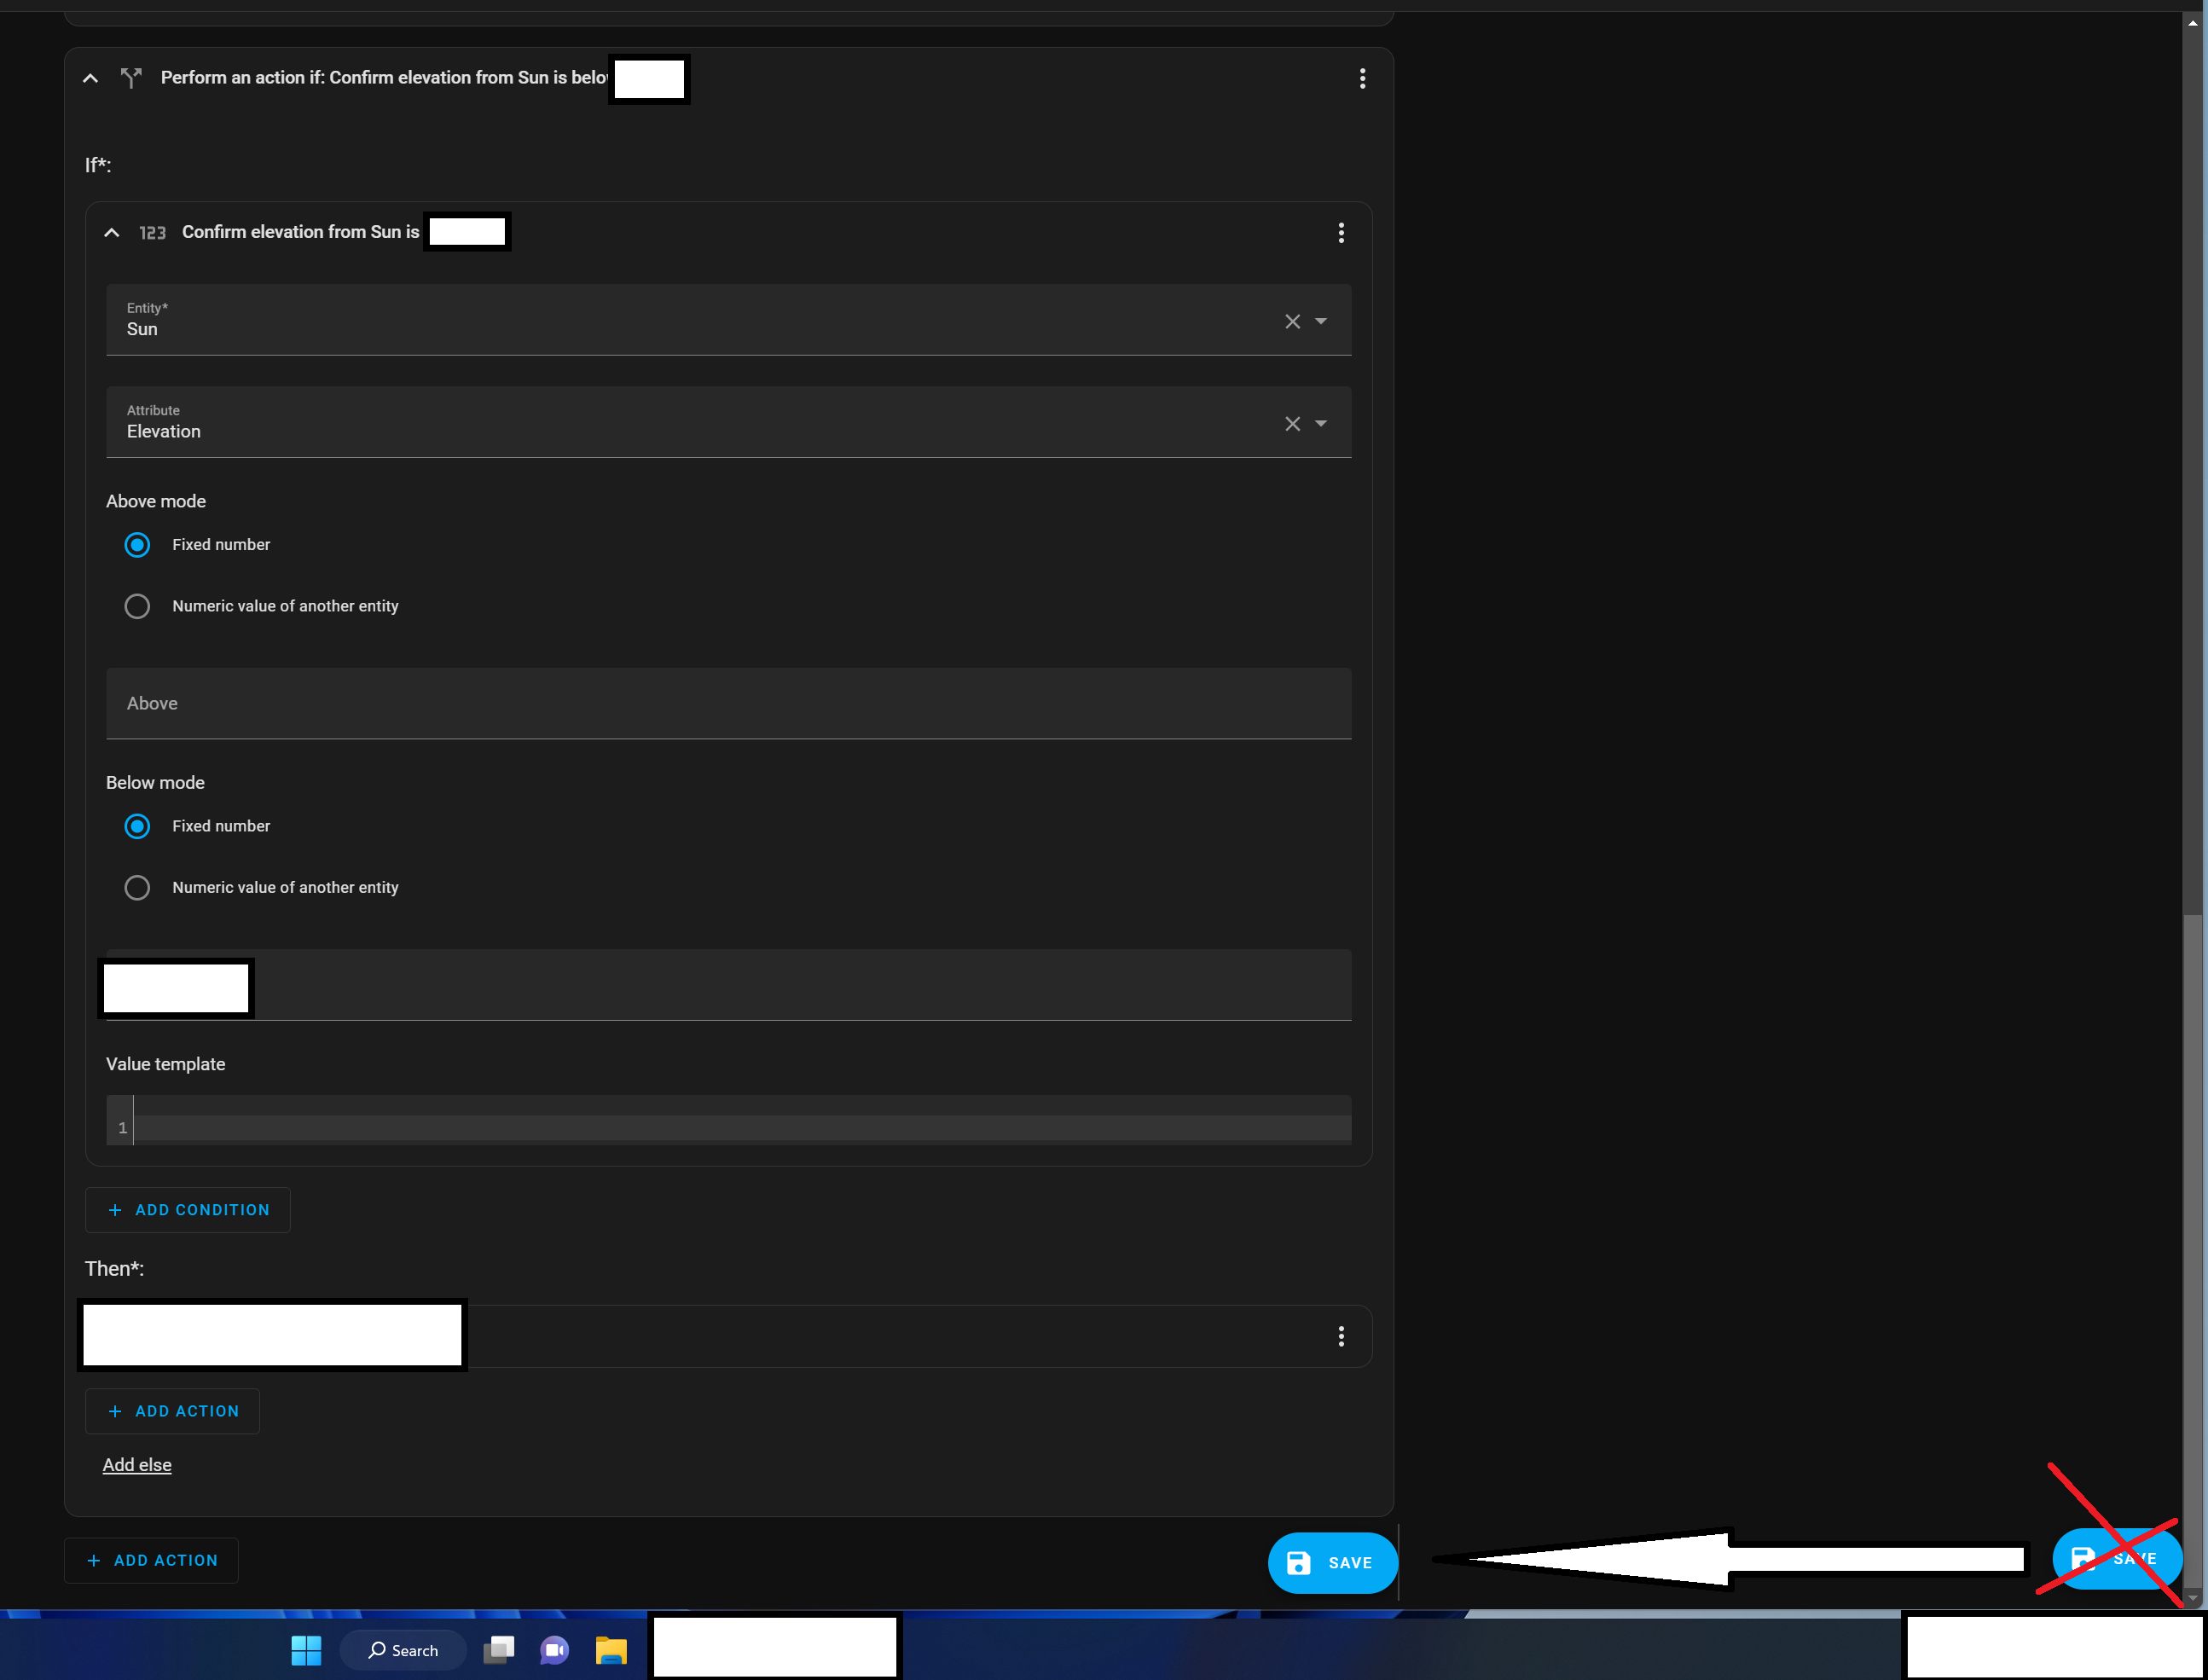This screenshot has width=2208, height=1680.
Task: Click the ADD CONDITION button
Action: point(187,1210)
